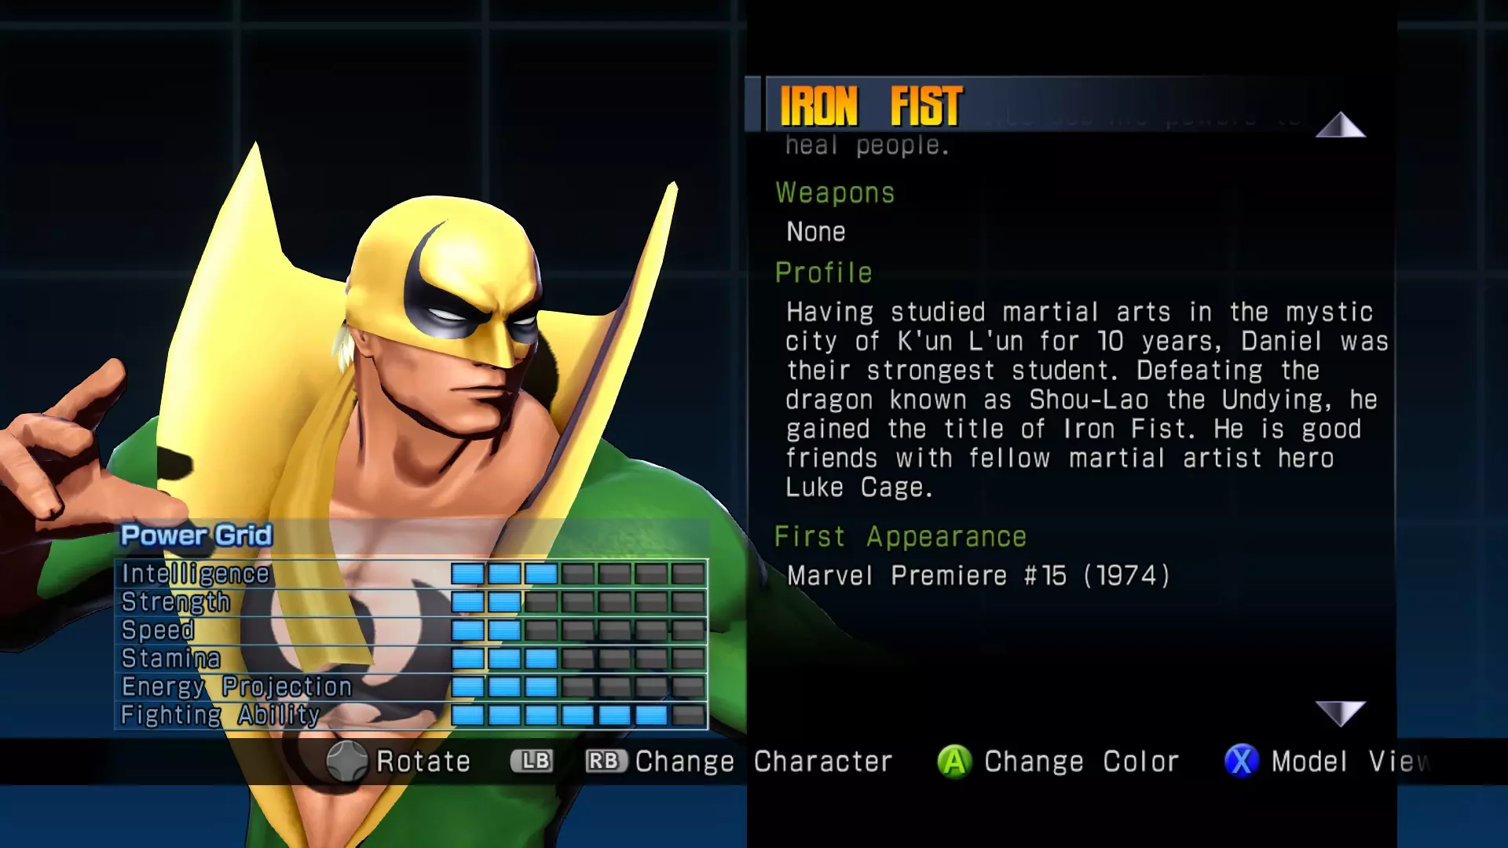Viewport: 1508px width, 848px height.
Task: Click the IRON FIST title banner
Action: 871,106
